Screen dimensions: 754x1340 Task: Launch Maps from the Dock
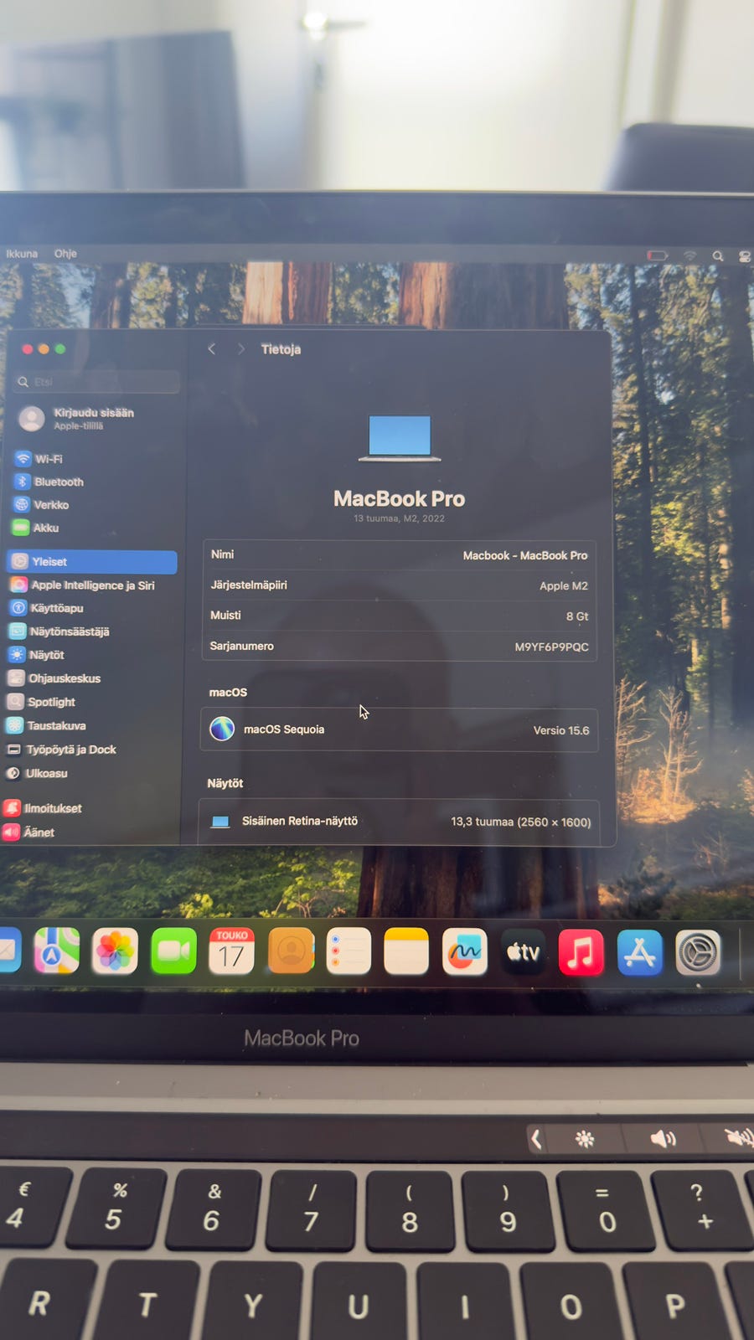(x=57, y=951)
